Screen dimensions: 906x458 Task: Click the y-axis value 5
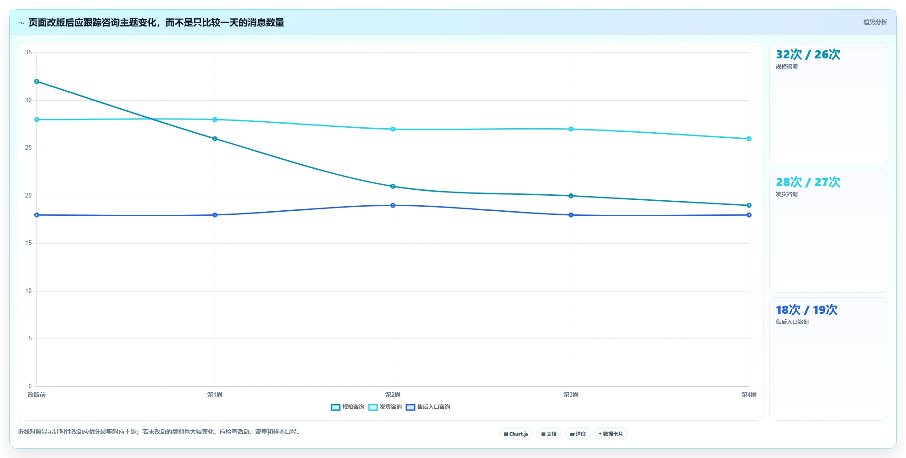(30, 338)
